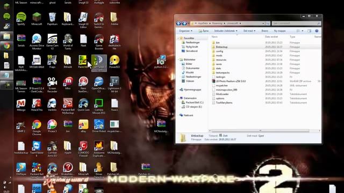
Task: Launch Google Chrome desktop shortcut
Action: (37, 128)
